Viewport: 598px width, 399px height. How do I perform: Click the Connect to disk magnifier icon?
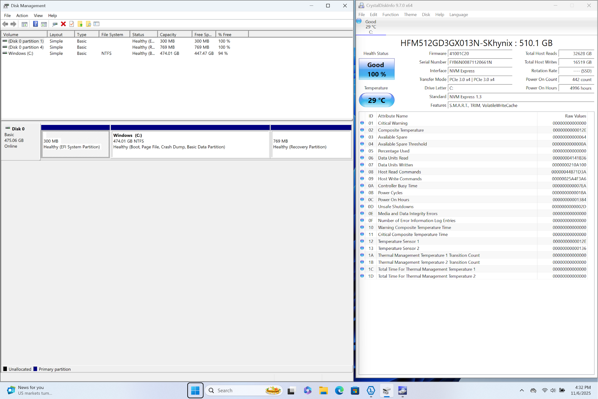[x=55, y=24]
